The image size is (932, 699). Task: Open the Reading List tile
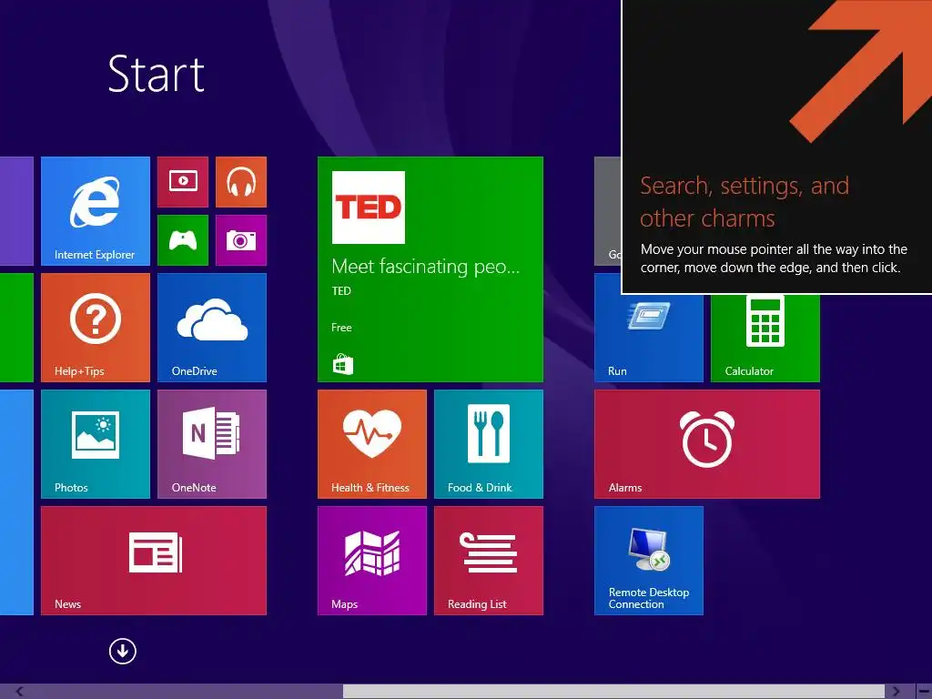click(489, 561)
